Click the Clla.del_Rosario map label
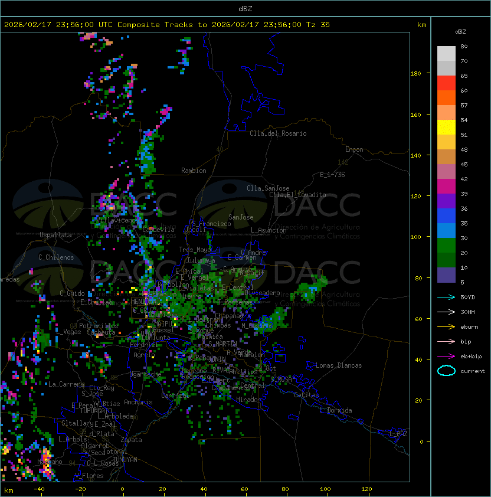The image size is (491, 497). (x=278, y=133)
